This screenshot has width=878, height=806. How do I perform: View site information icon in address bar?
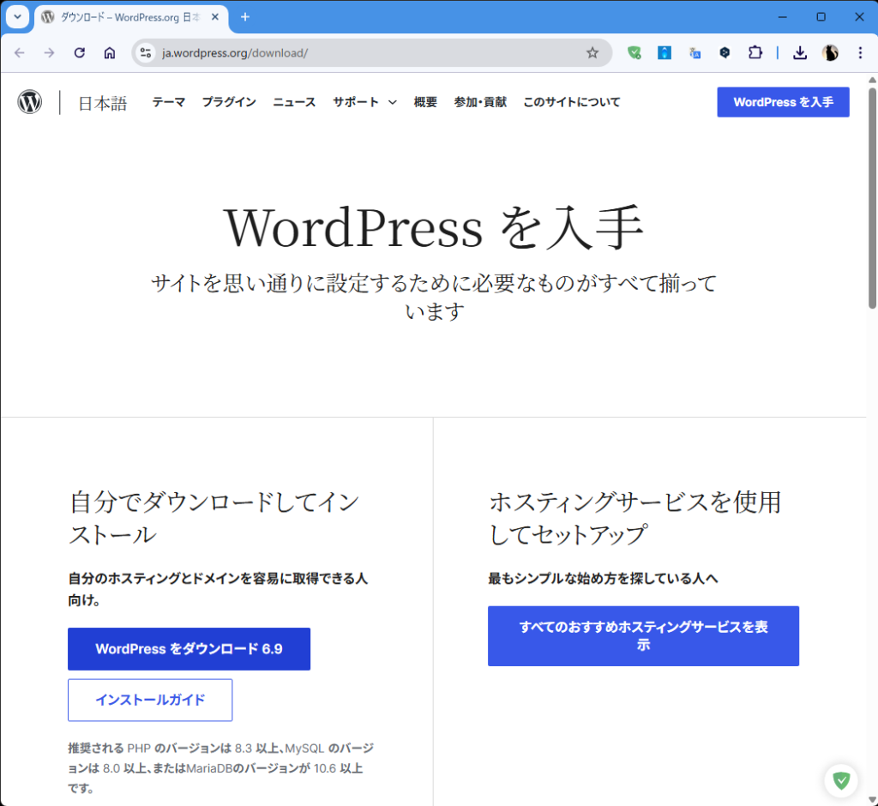click(146, 53)
